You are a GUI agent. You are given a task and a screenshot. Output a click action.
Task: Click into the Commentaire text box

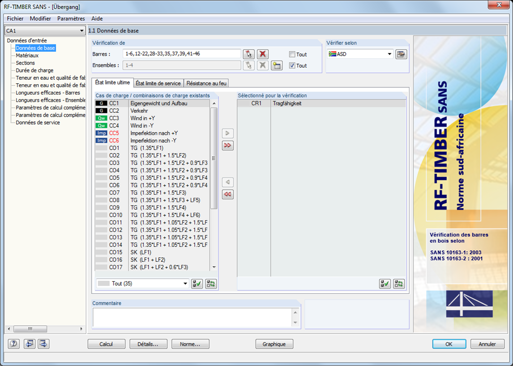(192, 317)
